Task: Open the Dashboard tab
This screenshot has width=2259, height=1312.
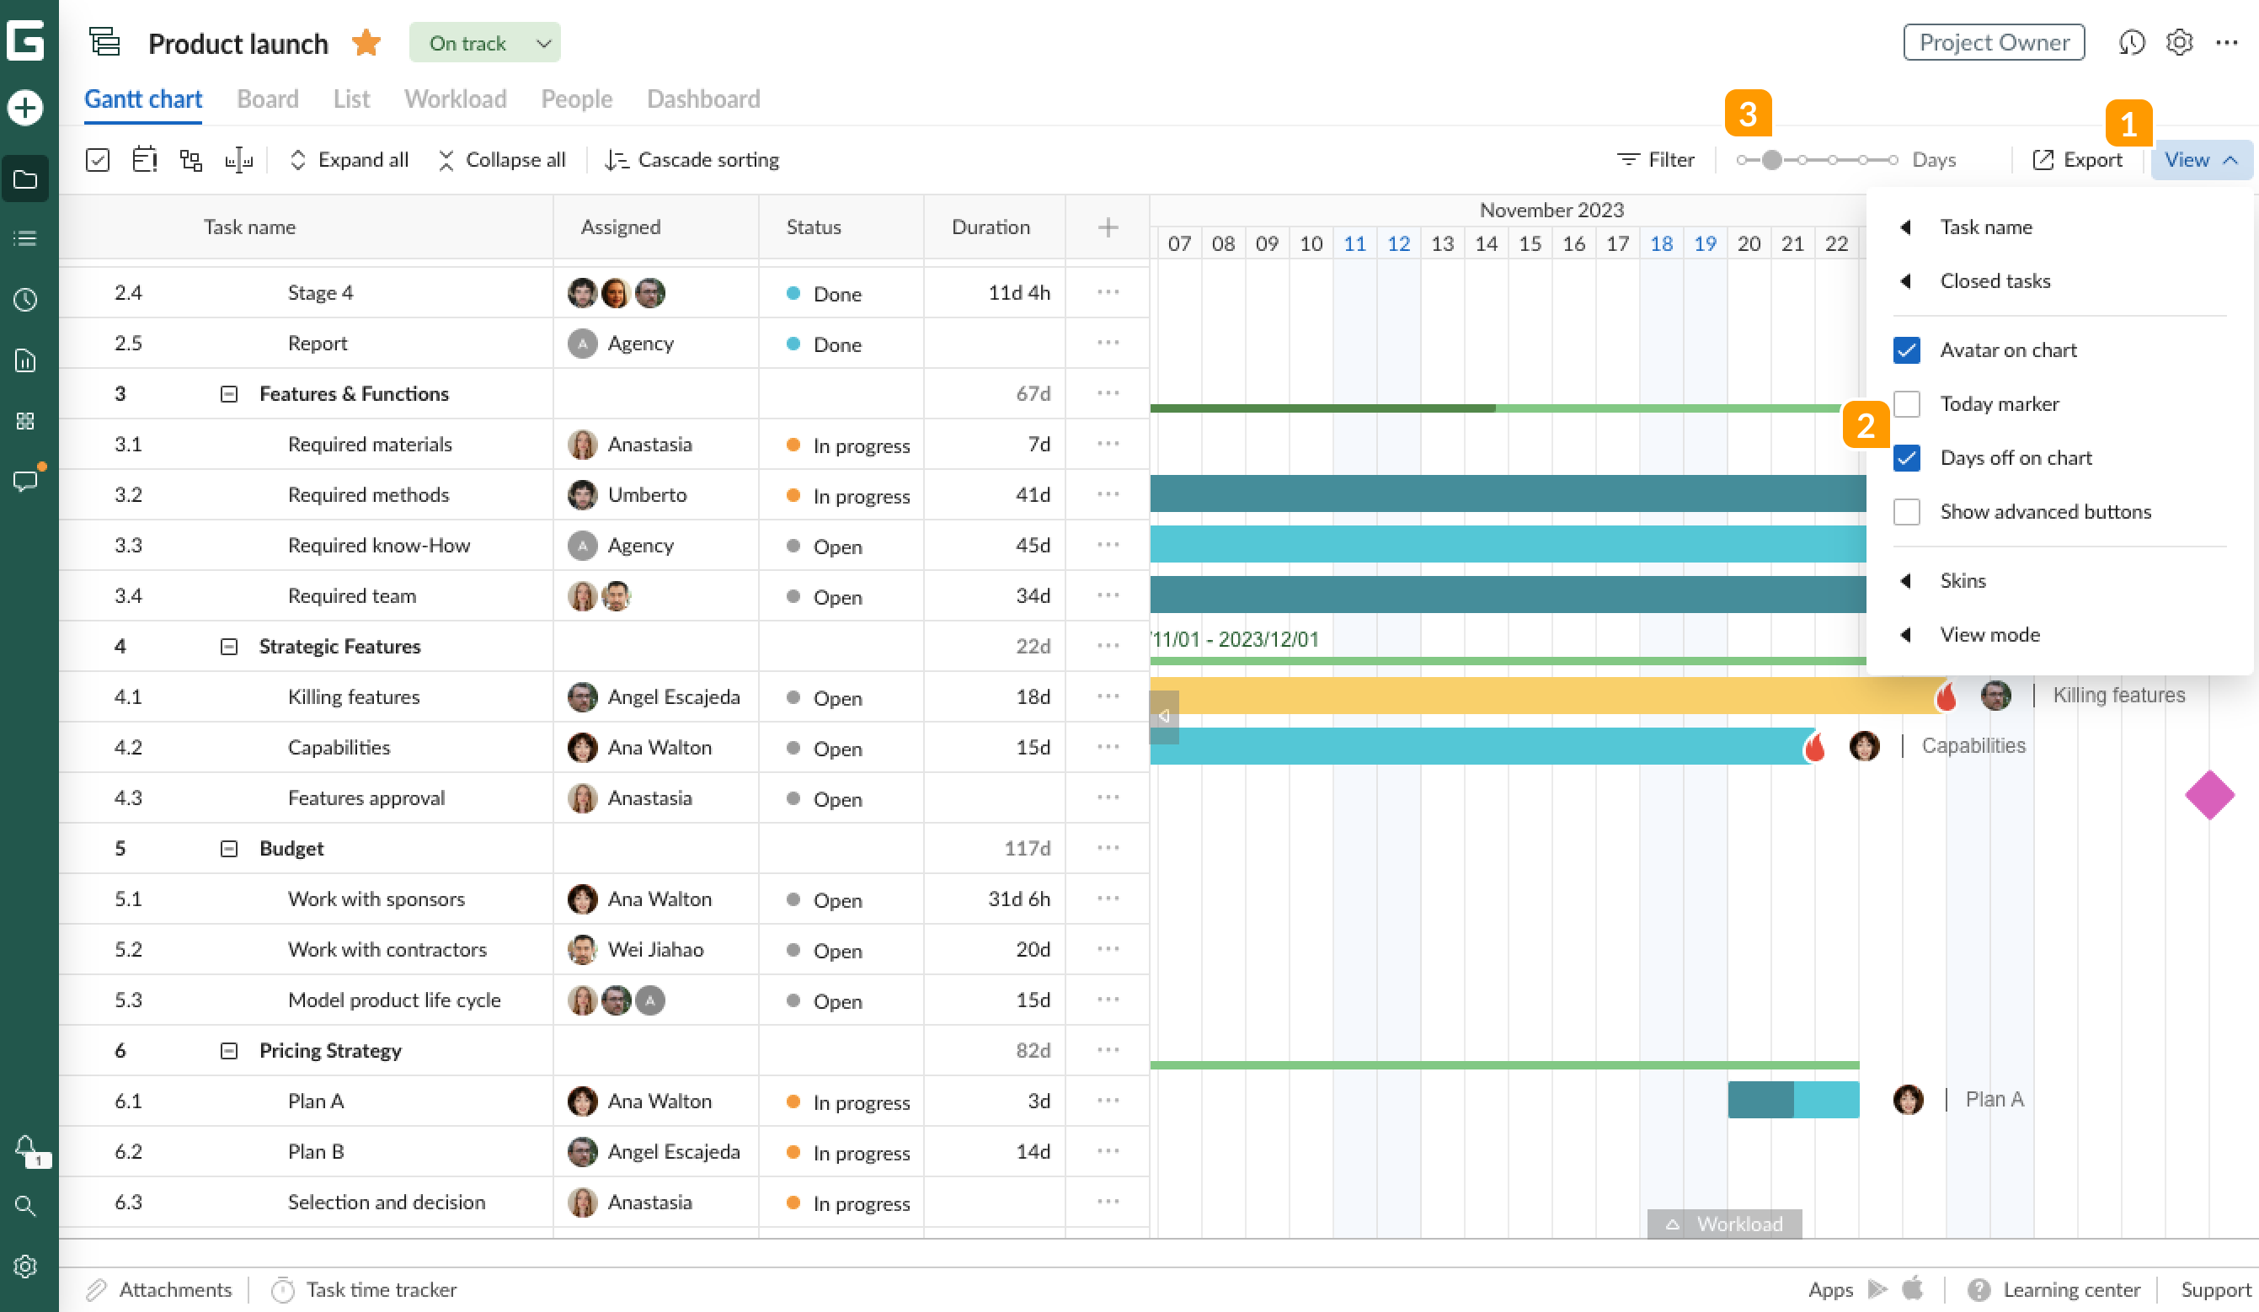Action: tap(702, 99)
